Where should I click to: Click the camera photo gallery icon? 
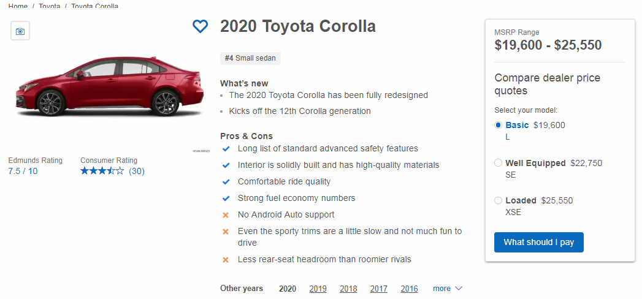point(20,31)
